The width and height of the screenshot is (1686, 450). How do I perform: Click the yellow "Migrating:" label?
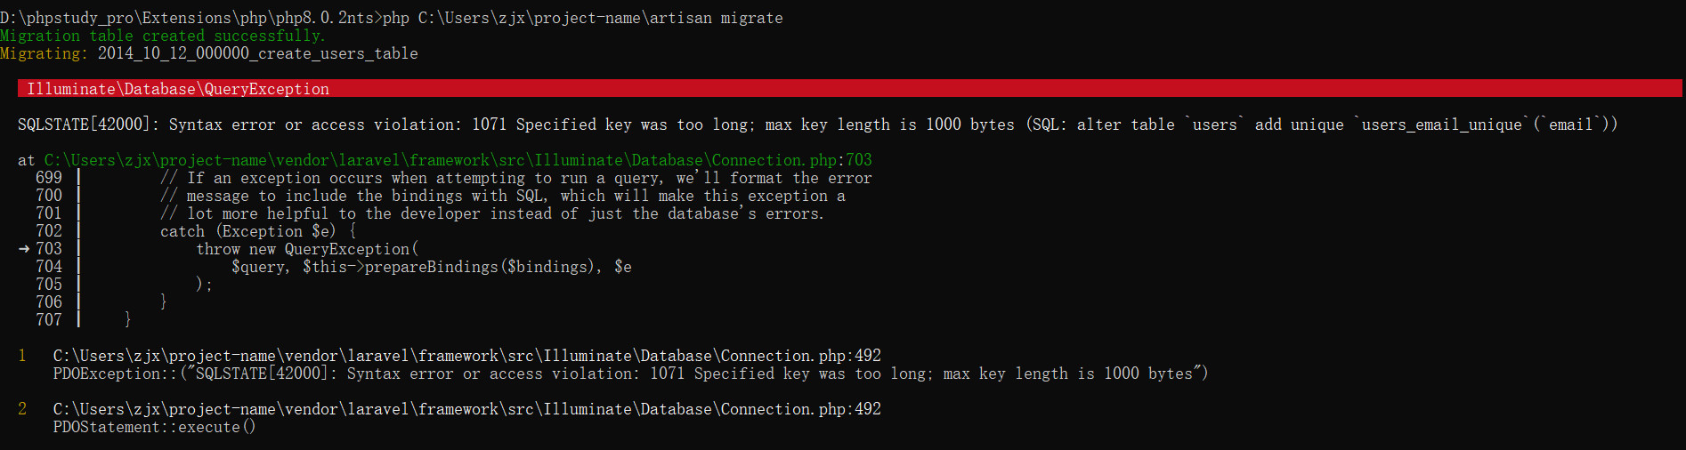tap(44, 53)
